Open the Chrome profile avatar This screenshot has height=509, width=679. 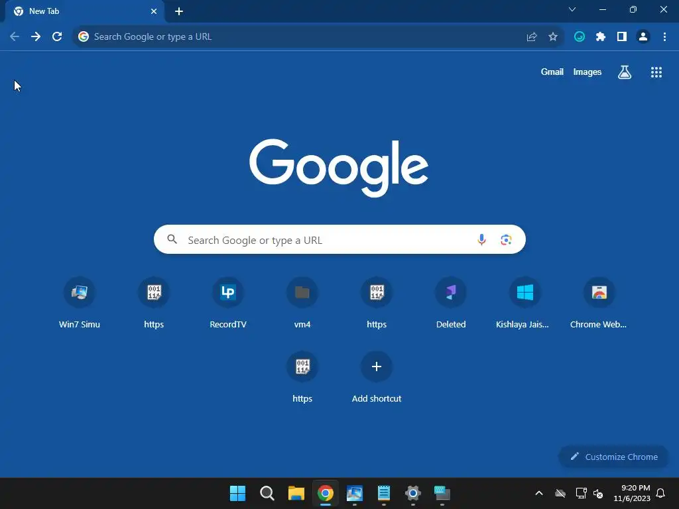coord(643,37)
